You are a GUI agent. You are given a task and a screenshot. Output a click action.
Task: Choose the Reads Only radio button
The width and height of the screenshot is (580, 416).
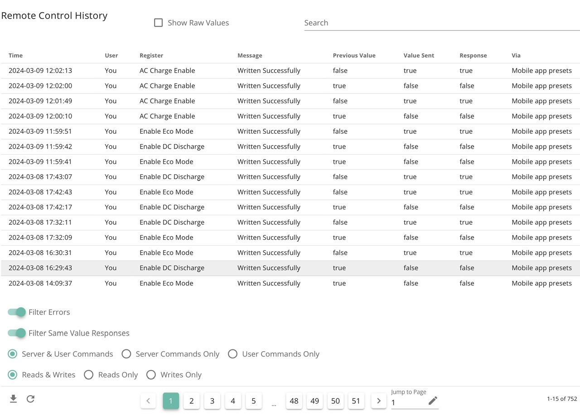(89, 375)
